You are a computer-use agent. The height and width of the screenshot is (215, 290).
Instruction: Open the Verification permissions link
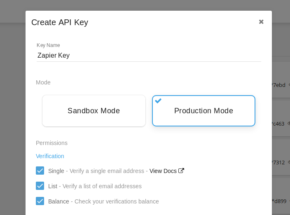50,156
